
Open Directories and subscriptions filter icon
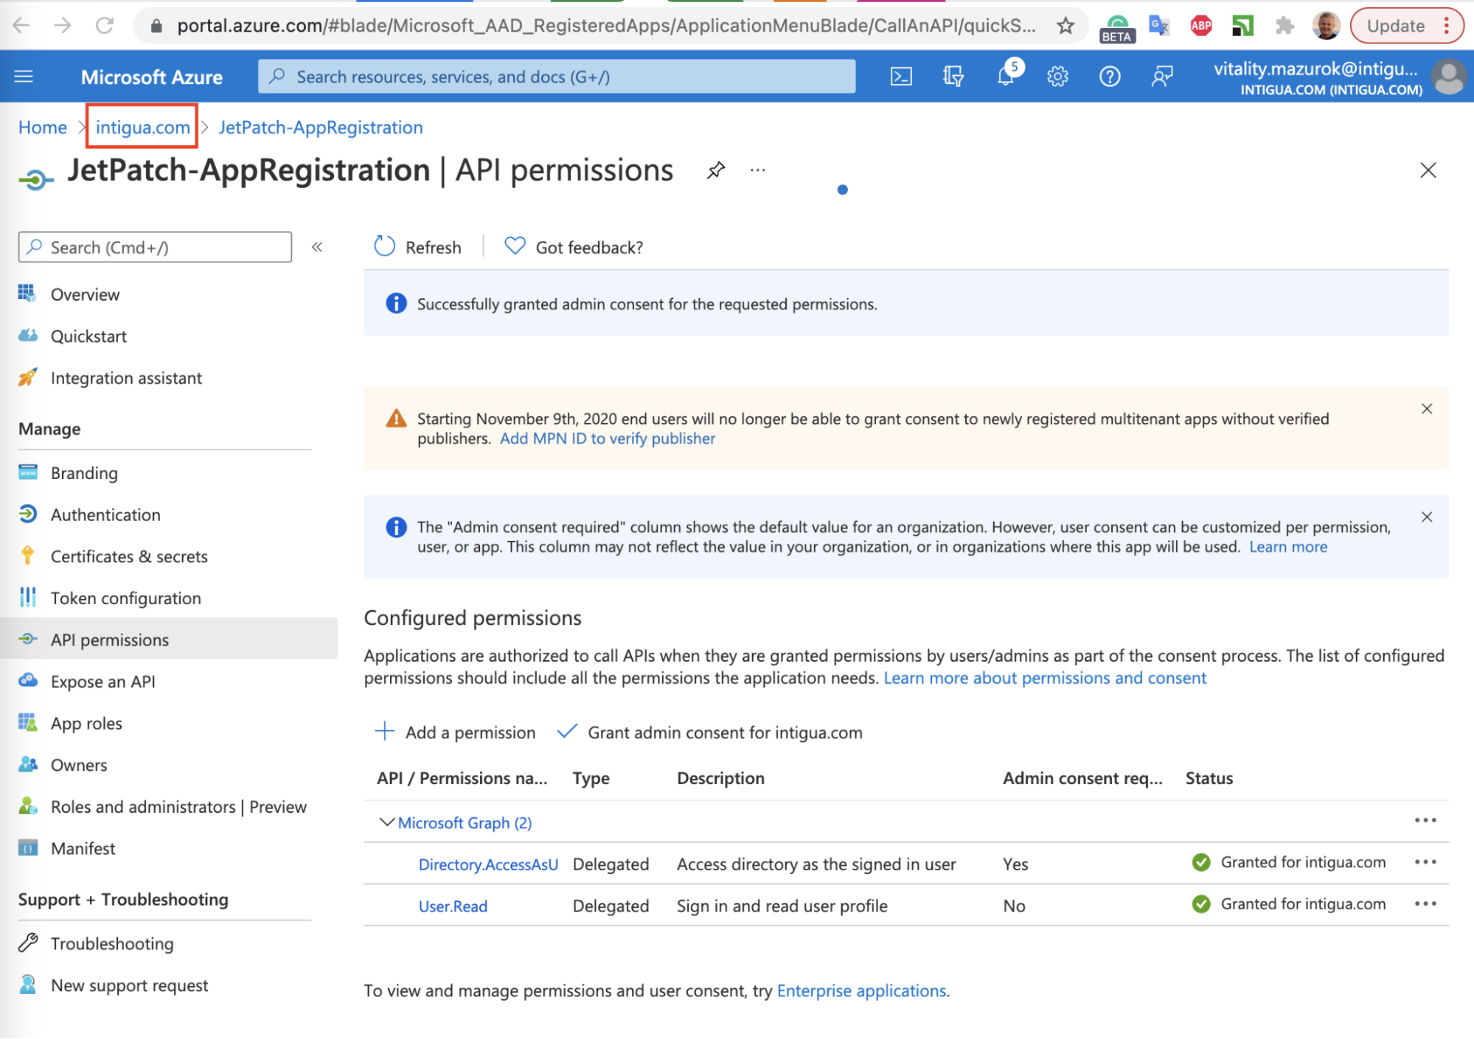[x=953, y=77]
